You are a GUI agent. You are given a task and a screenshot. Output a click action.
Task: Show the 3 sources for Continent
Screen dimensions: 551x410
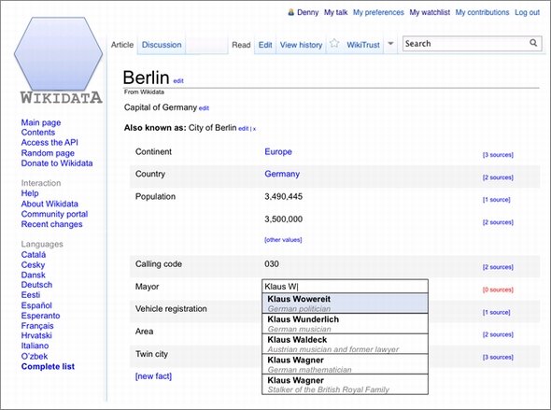[498, 155]
